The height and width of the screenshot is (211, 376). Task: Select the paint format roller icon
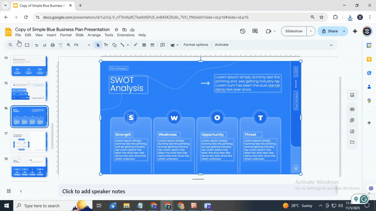60,45
